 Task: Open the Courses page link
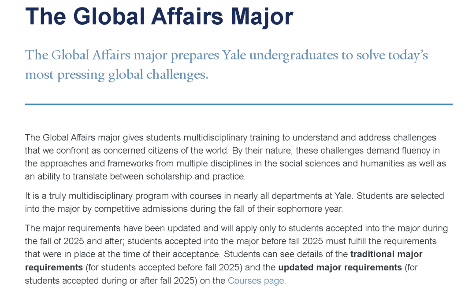click(256, 280)
